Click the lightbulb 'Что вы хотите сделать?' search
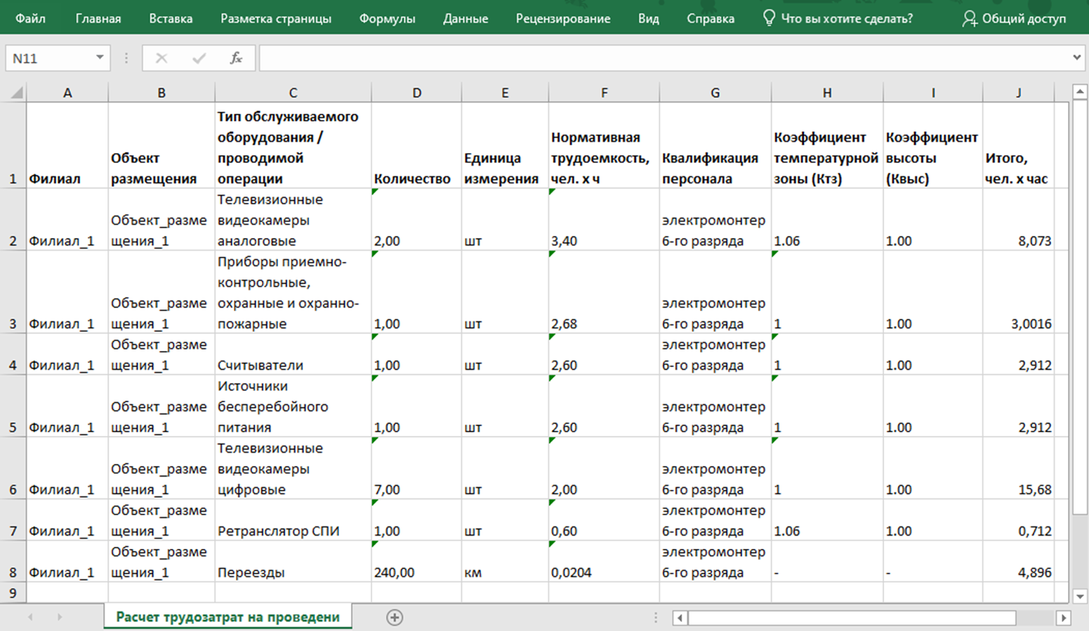 (x=838, y=18)
